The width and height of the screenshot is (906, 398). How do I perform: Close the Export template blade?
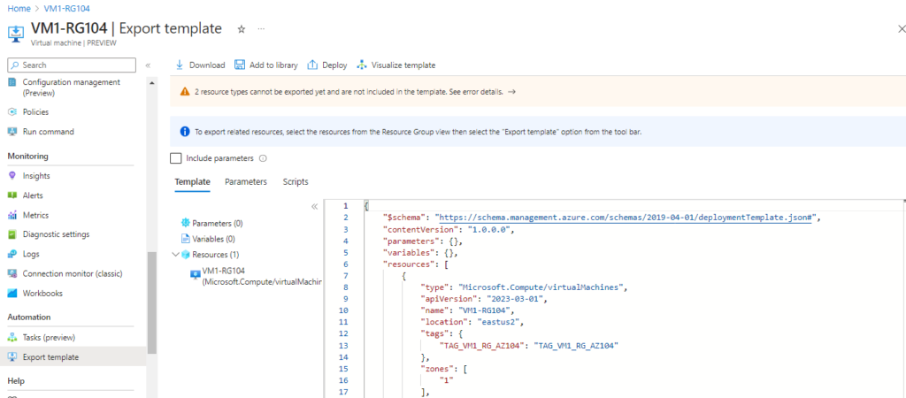tap(901, 28)
